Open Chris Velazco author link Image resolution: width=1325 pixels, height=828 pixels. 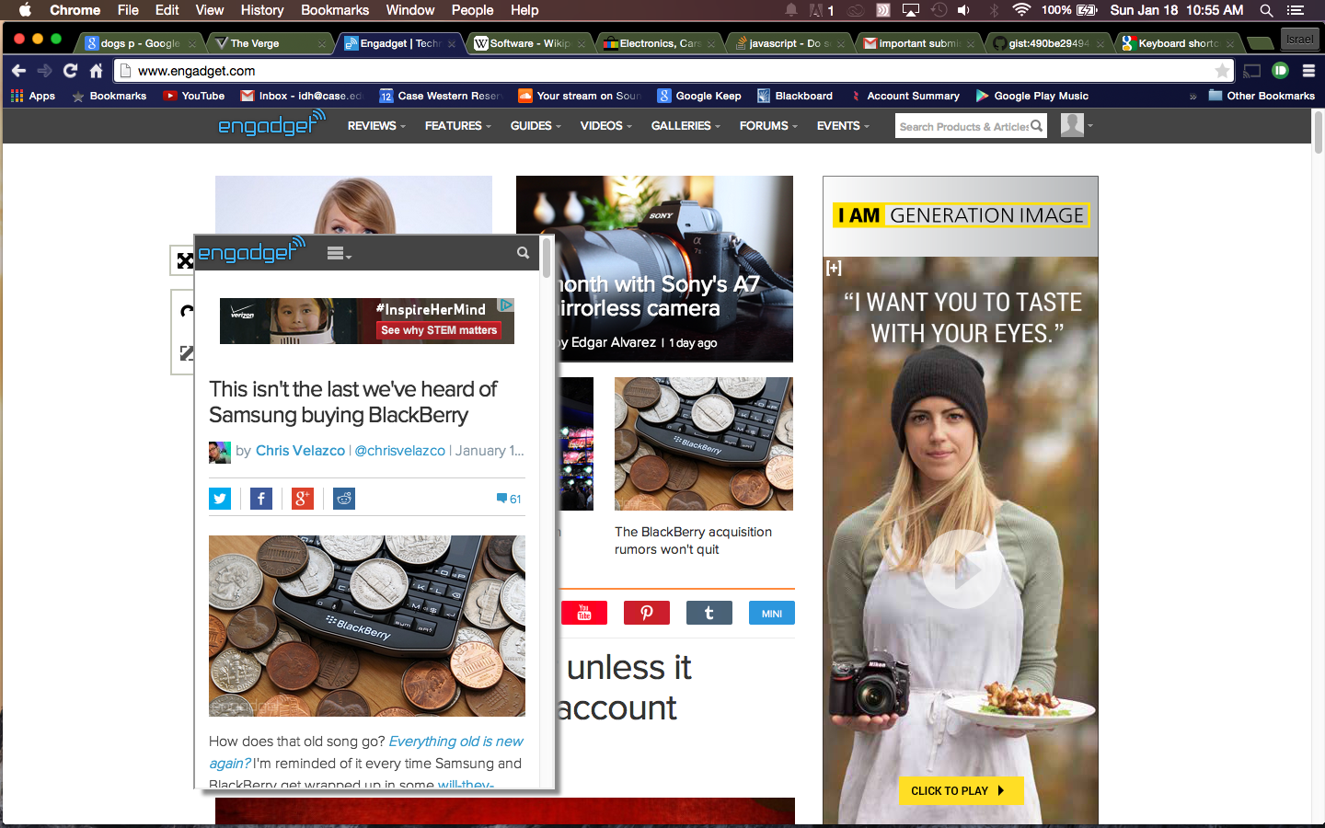300,451
